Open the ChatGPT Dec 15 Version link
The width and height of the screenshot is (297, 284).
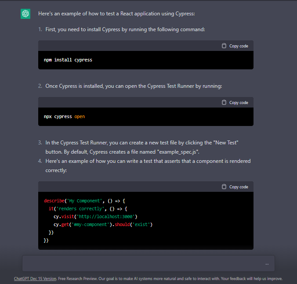(x=35, y=279)
